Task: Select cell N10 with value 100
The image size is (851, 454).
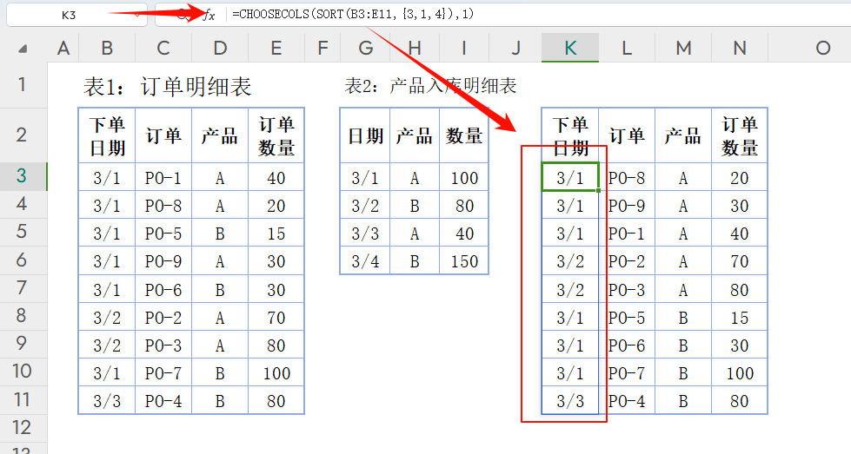Action: pyautogui.click(x=740, y=372)
